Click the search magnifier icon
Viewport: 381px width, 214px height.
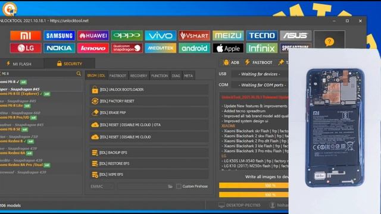(x=79, y=74)
